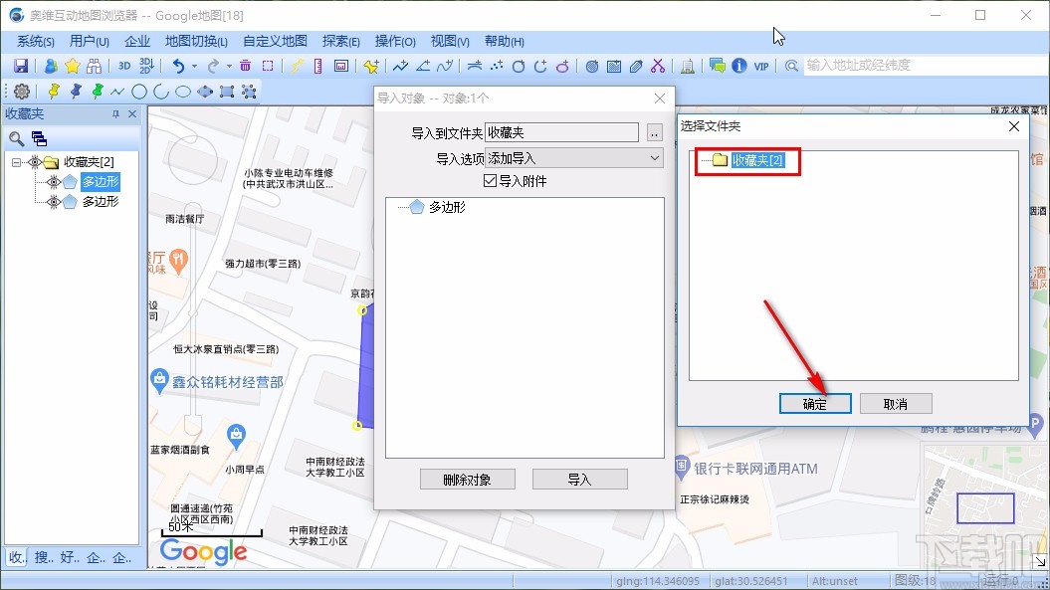Image resolution: width=1050 pixels, height=590 pixels.
Task: Click the delete (trash) toolbar icon
Action: (x=245, y=66)
